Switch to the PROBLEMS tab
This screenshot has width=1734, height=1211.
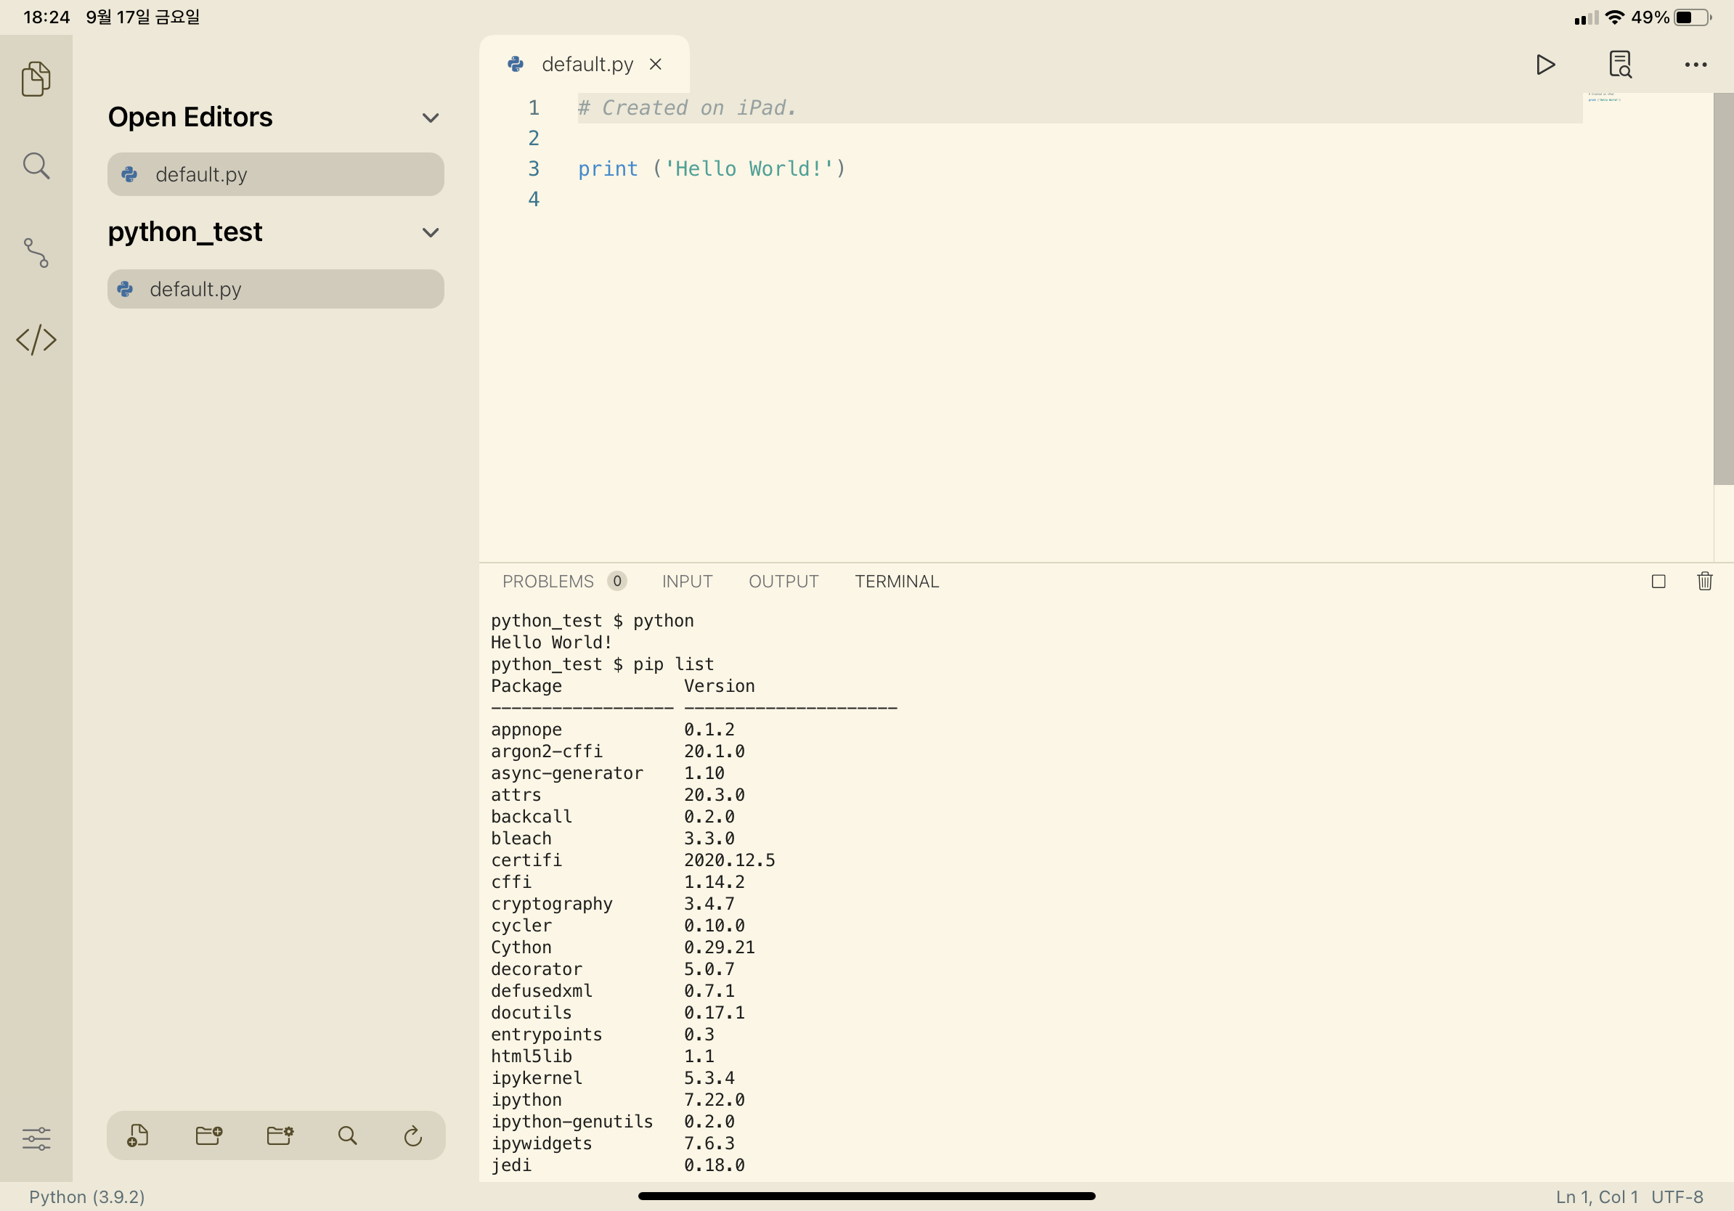tap(548, 582)
